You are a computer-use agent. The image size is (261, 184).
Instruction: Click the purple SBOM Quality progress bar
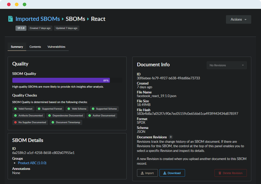(x=61, y=80)
